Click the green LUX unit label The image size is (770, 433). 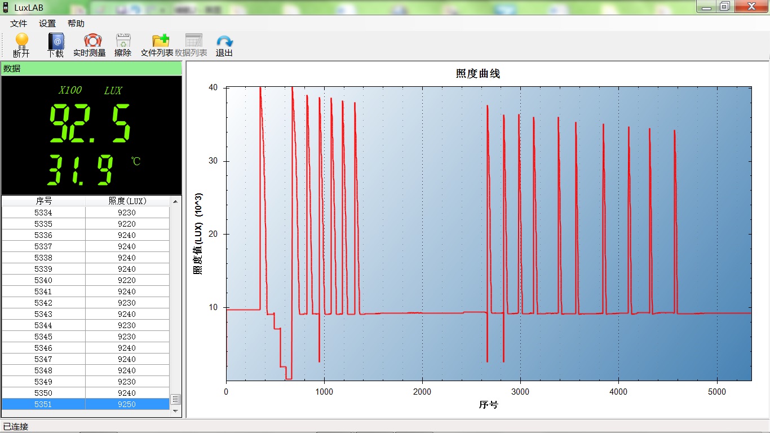point(113,90)
